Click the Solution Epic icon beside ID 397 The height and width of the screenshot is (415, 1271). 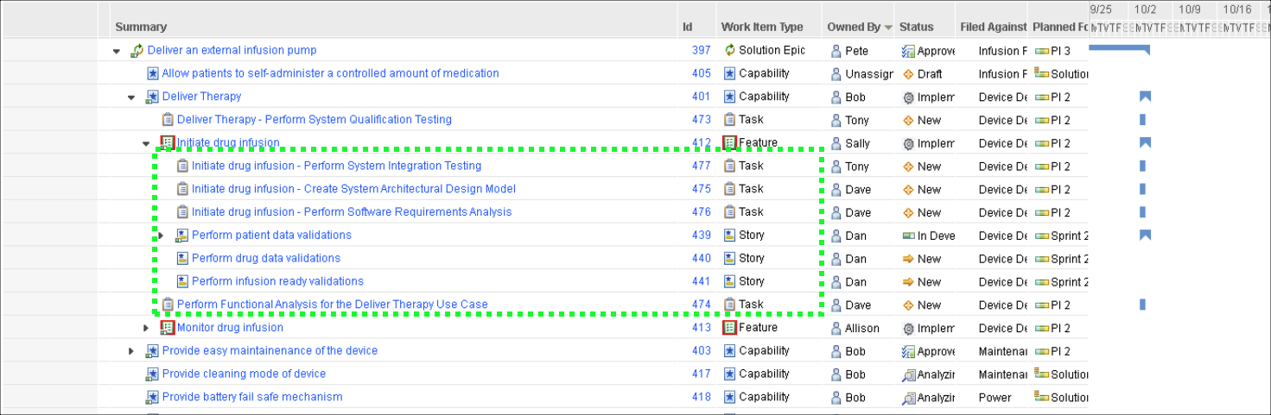pos(729,50)
